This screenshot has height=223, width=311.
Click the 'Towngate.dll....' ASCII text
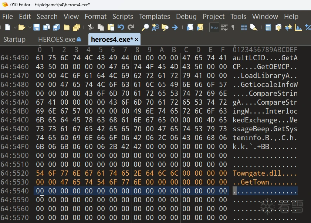(x=265, y=173)
